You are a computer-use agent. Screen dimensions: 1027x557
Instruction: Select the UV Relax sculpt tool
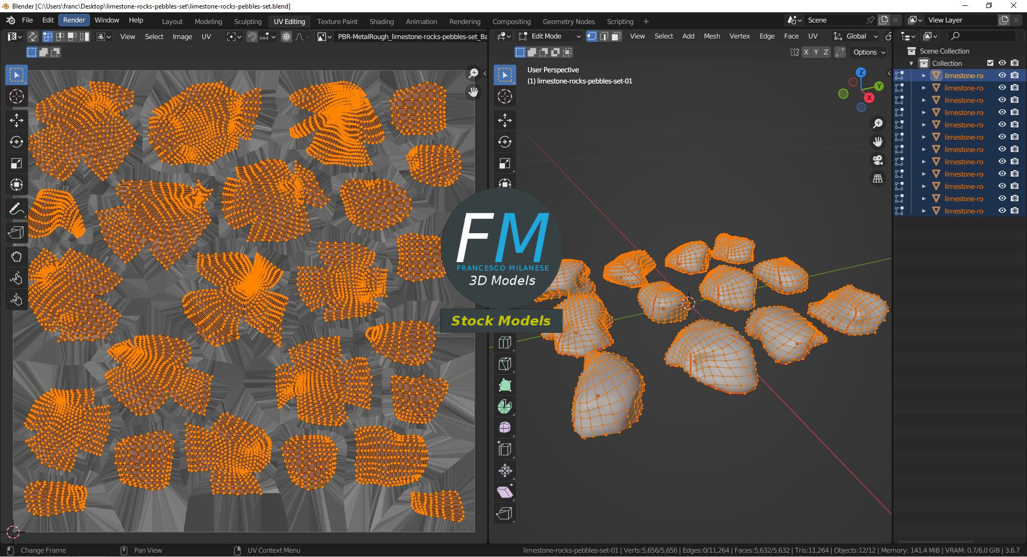tap(17, 278)
